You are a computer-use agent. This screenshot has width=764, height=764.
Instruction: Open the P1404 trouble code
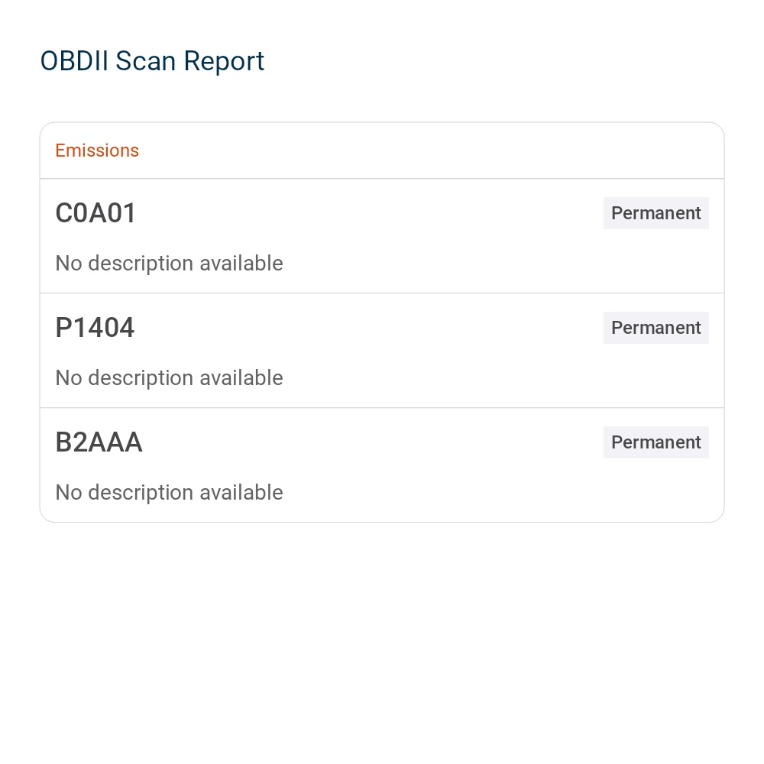95,328
